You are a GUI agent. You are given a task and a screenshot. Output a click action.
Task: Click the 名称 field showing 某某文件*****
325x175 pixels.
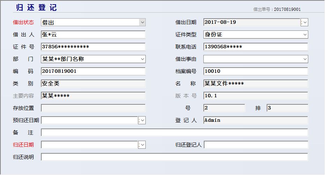click(255, 83)
